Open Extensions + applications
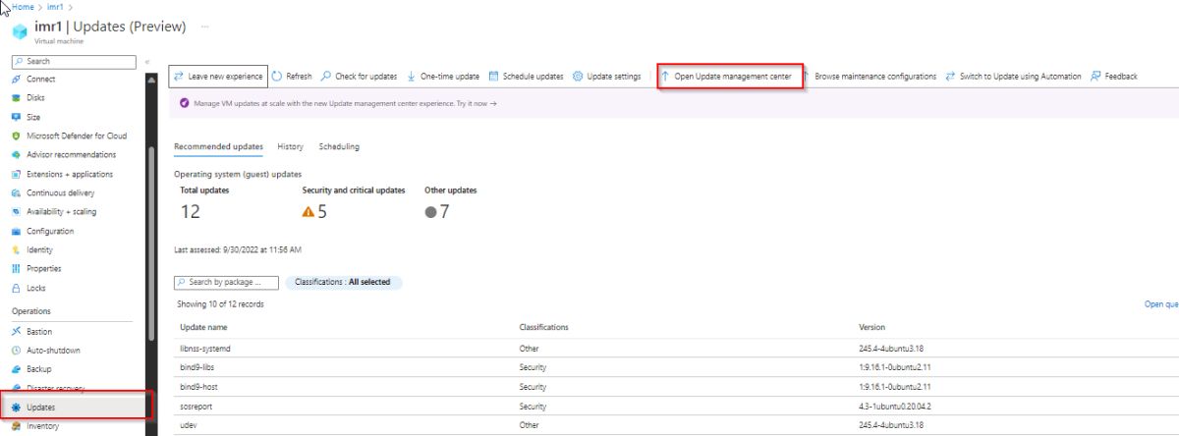Image resolution: width=1179 pixels, height=436 pixels. tap(70, 174)
